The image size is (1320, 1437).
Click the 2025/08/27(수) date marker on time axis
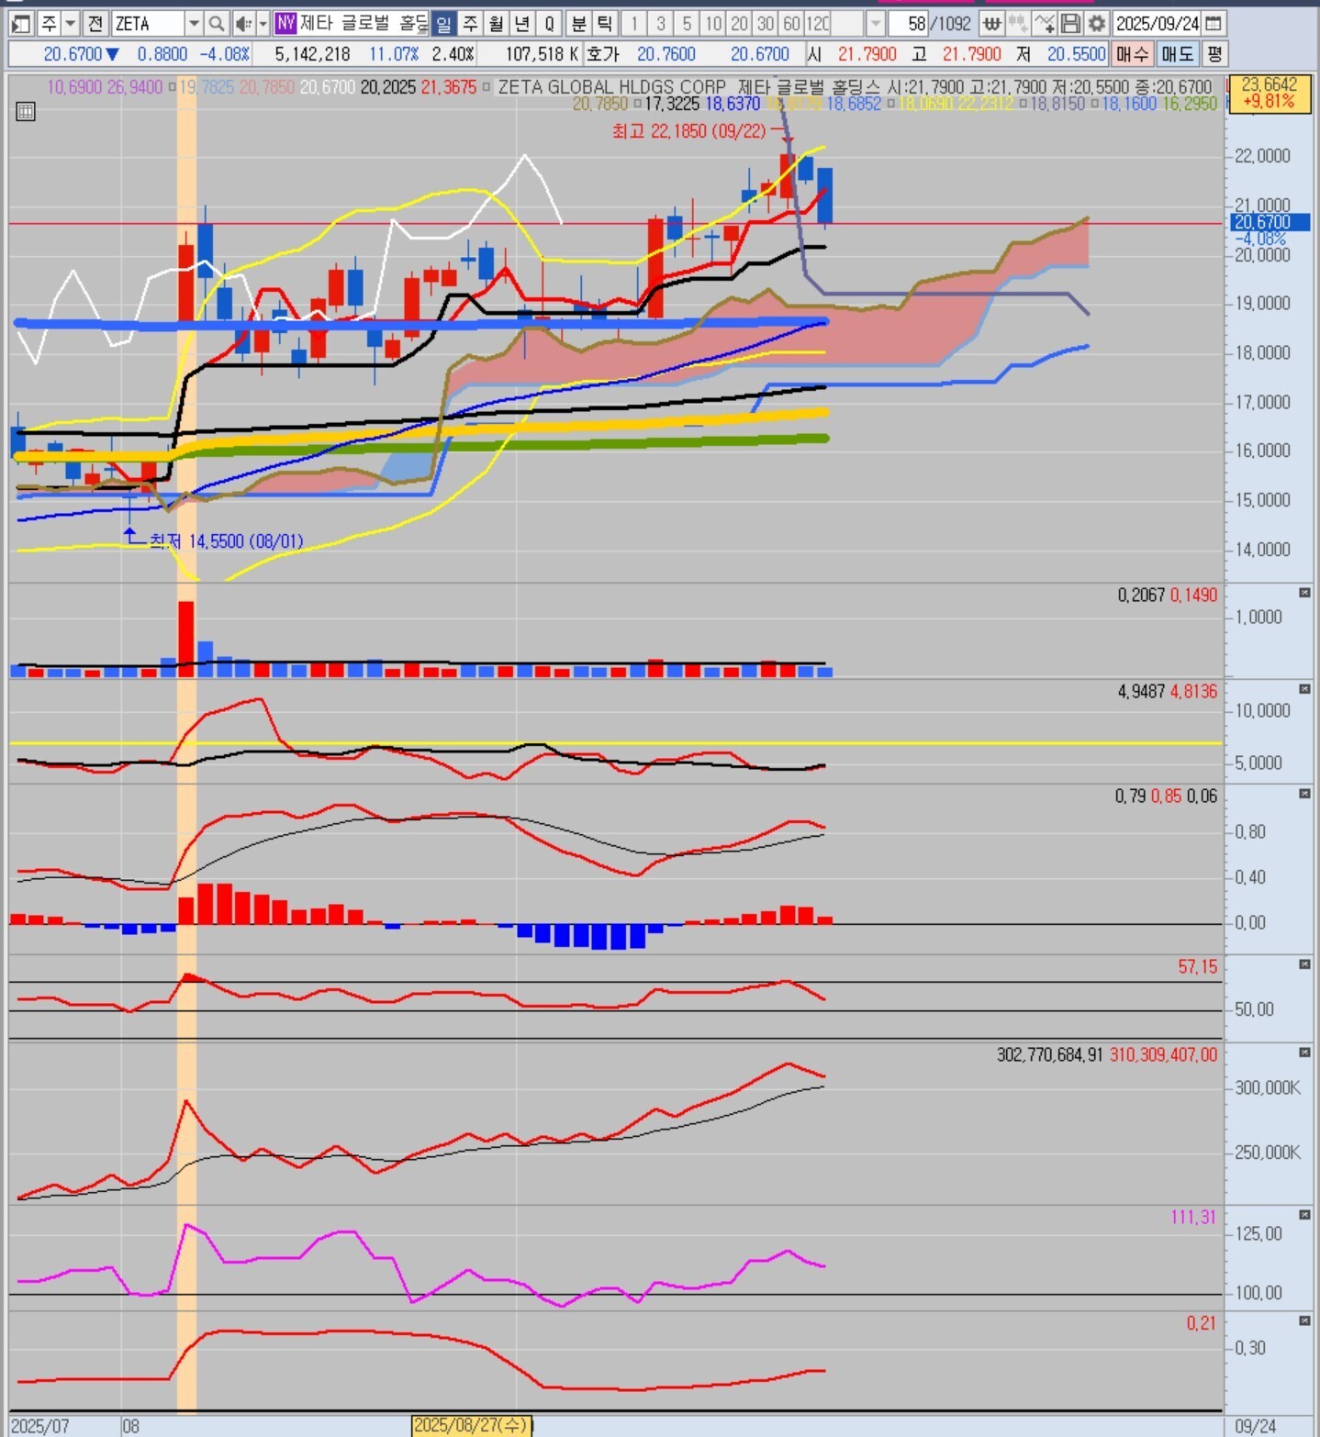tap(471, 1425)
